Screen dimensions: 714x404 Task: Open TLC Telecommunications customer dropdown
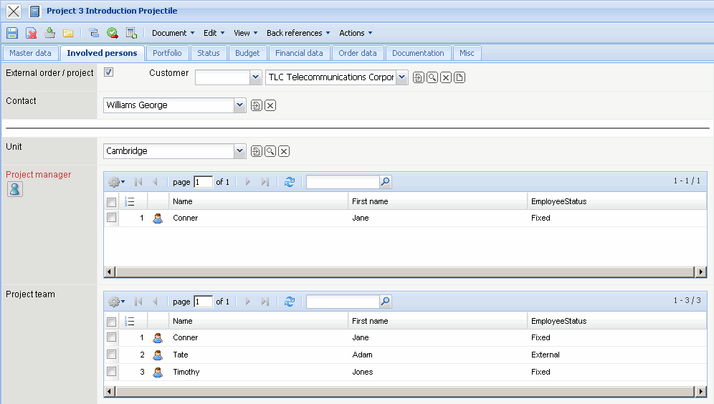click(x=401, y=77)
